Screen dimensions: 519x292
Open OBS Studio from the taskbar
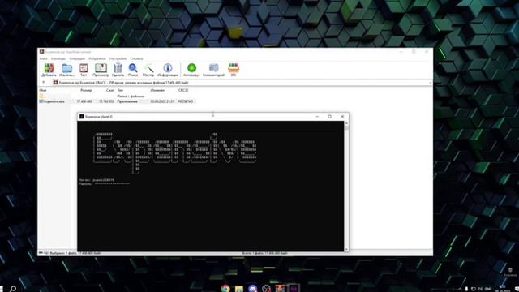coord(266,289)
